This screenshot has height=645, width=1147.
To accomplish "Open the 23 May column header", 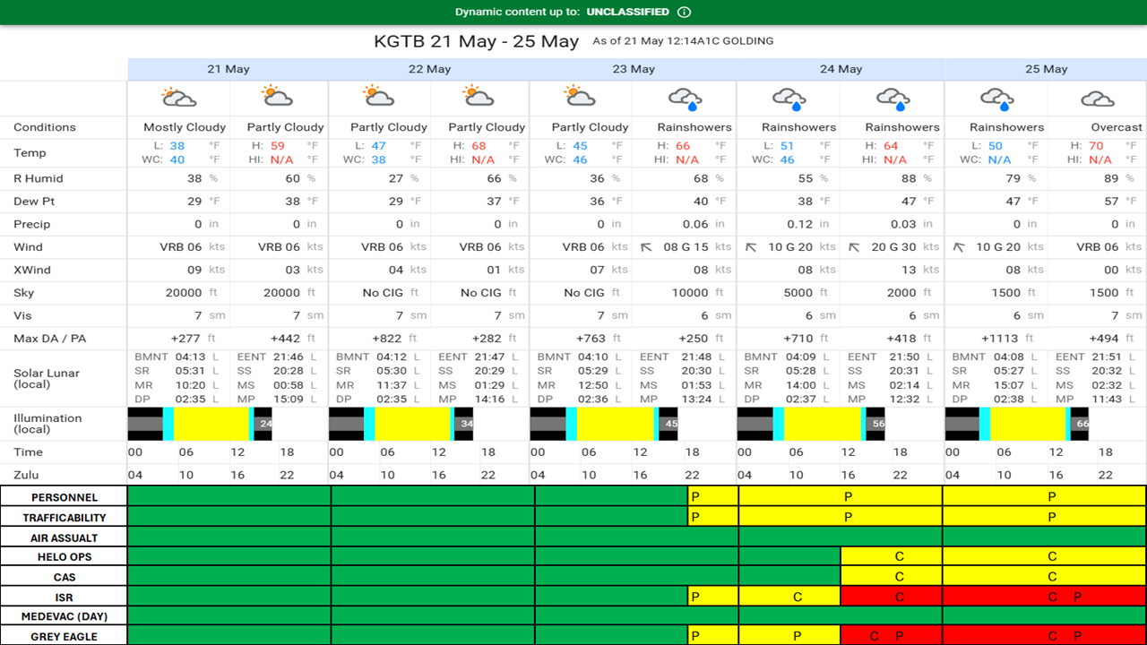I will click(x=634, y=69).
